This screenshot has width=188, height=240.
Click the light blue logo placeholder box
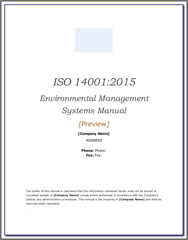pos(94,40)
